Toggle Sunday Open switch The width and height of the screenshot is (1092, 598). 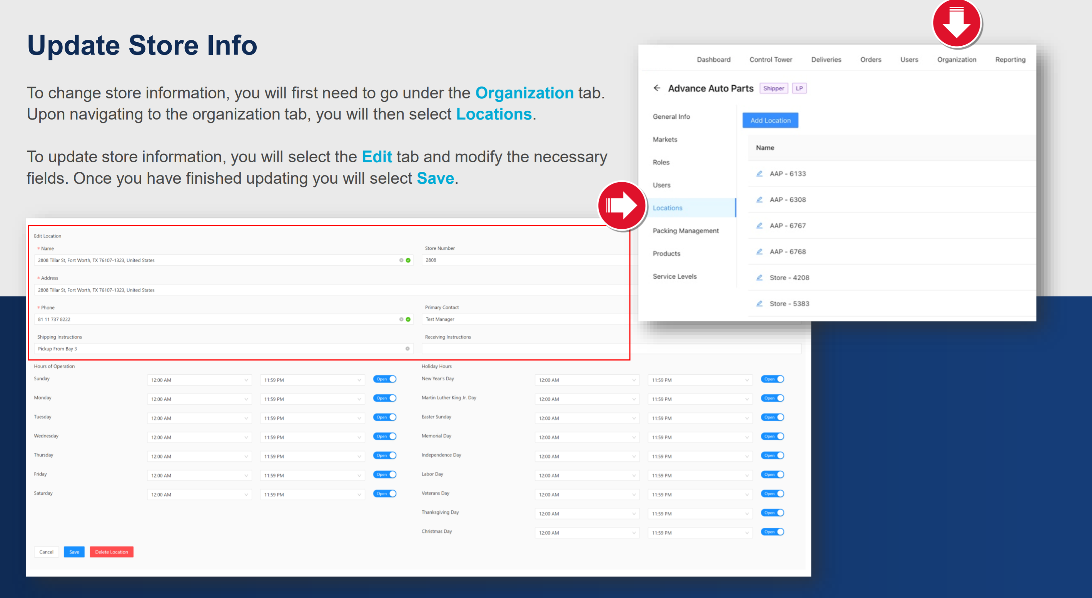(x=385, y=379)
